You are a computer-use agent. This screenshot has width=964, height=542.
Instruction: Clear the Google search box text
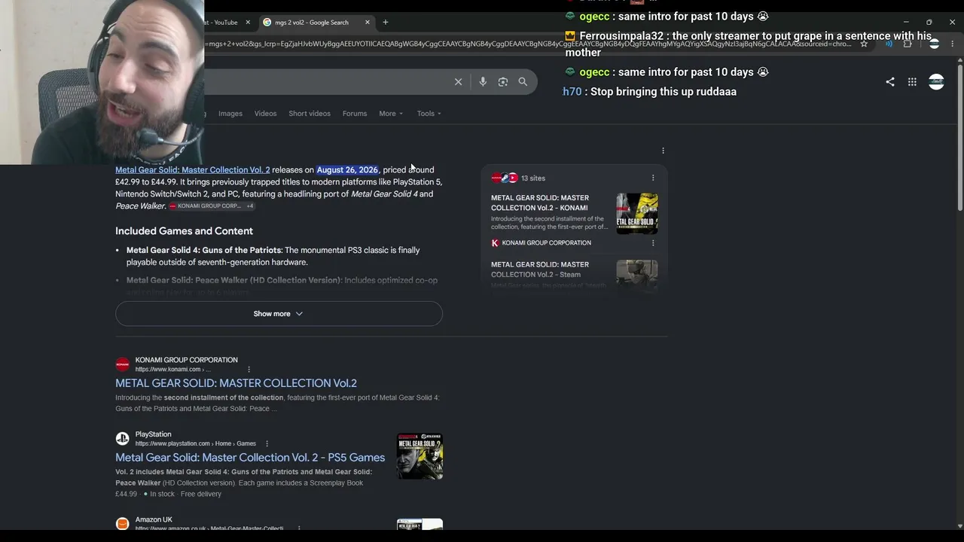click(458, 82)
